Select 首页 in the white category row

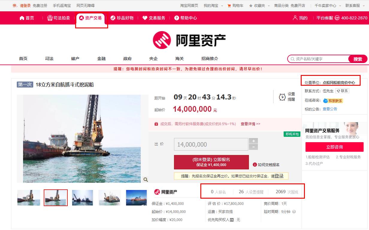(x=23, y=59)
